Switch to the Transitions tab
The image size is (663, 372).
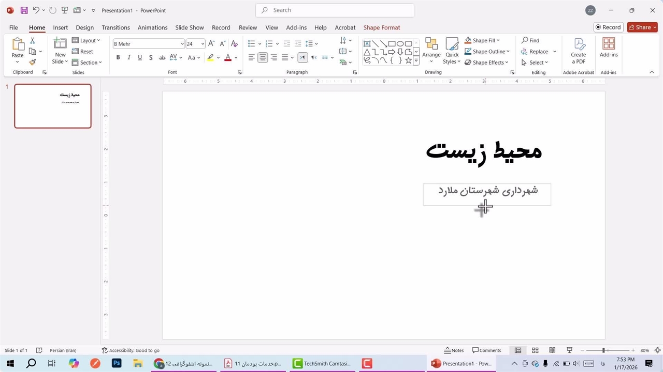tap(116, 27)
